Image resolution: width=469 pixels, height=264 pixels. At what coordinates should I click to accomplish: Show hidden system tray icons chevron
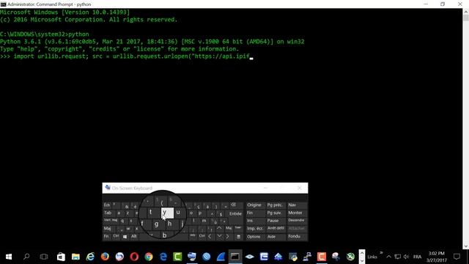coord(388,257)
